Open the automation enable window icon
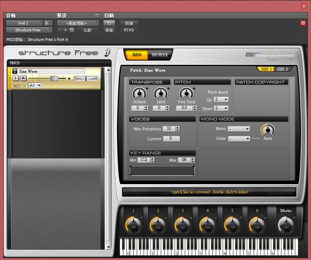Image resolution: width=311 pixels, height=260 pixels. pyautogui.click(x=109, y=23)
